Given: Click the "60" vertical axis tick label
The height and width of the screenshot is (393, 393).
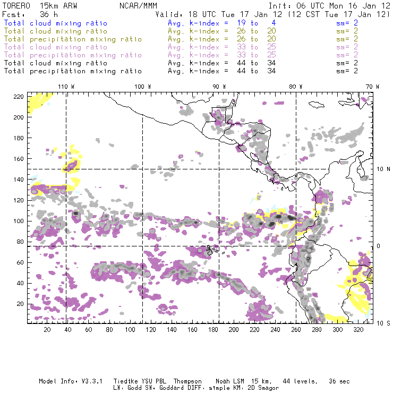Looking at the screenshot, I should click(x=20, y=262).
